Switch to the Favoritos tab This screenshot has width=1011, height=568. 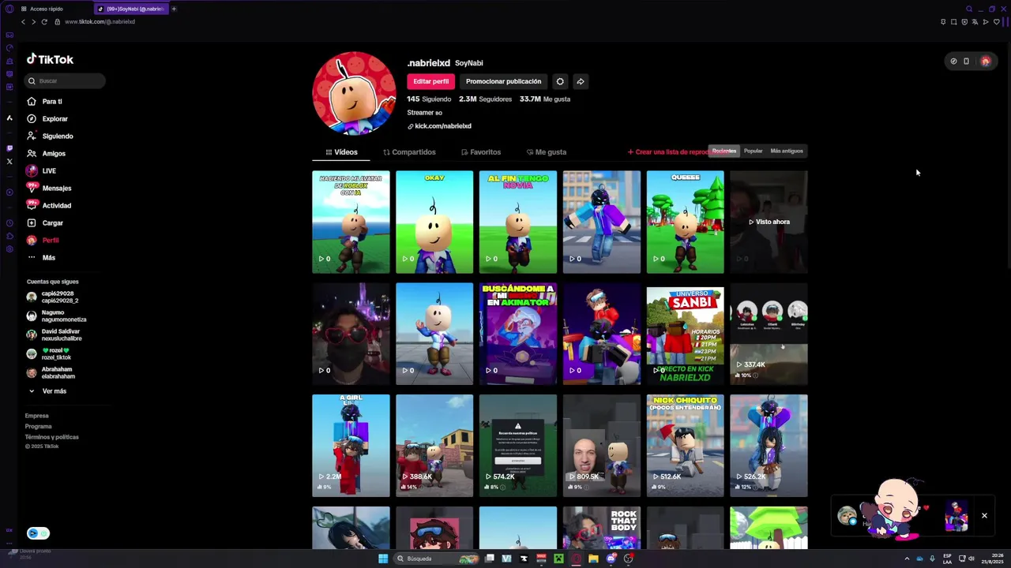point(481,152)
